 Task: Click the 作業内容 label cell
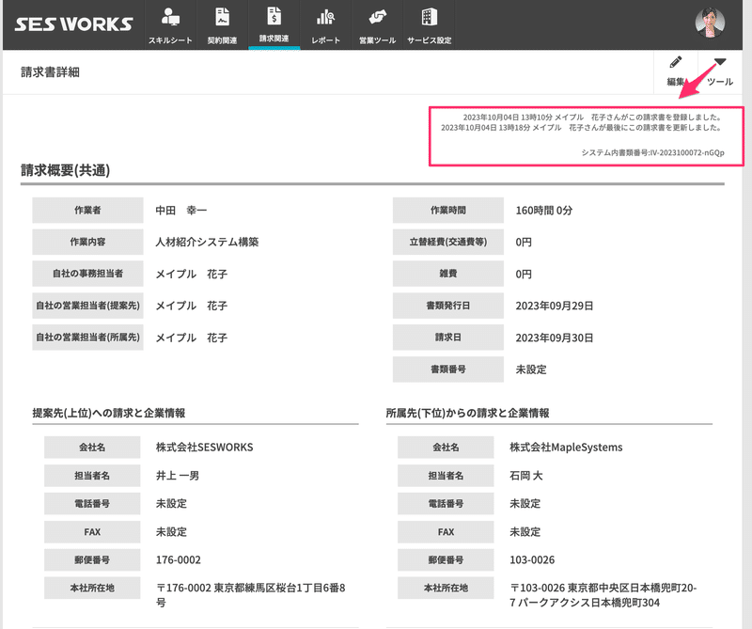click(87, 242)
